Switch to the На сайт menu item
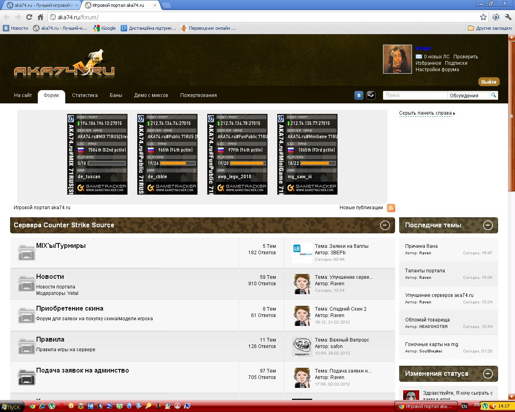Viewport: 515px width, 412px height. tap(23, 95)
